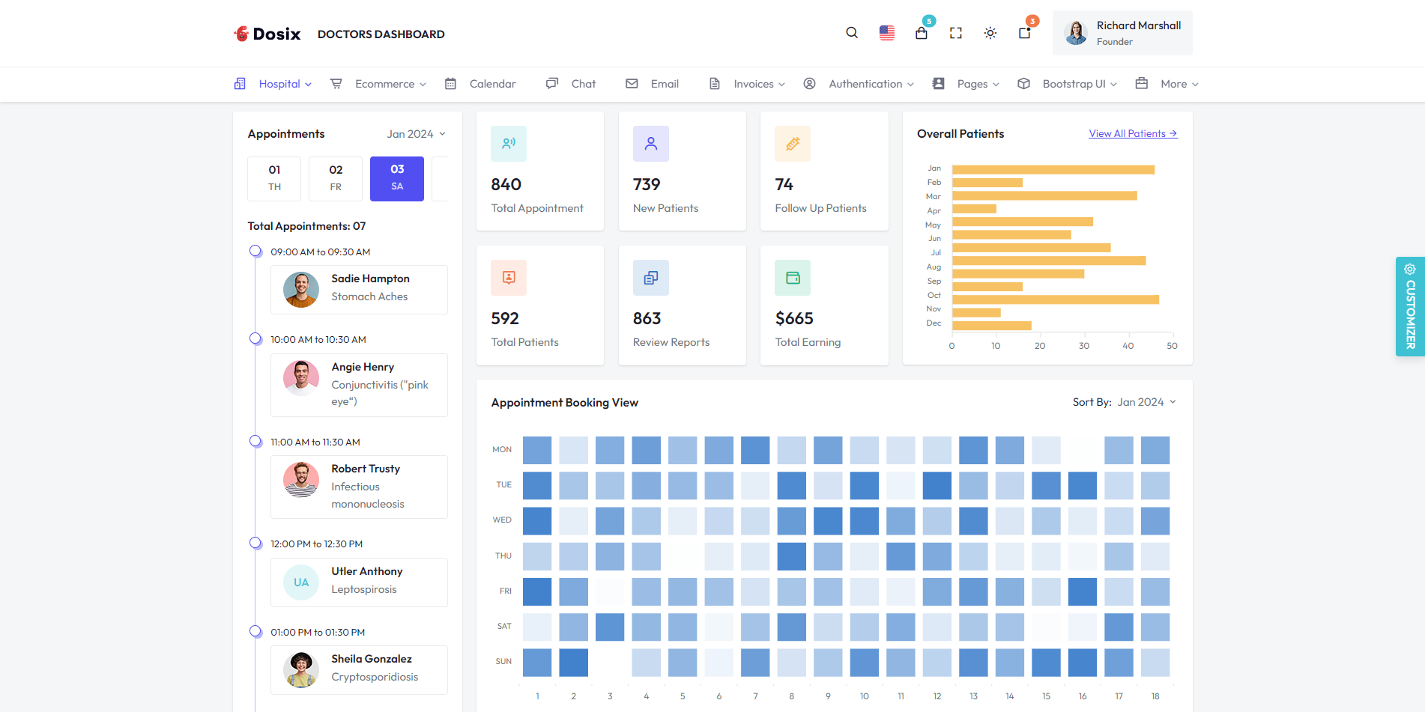
Task: Expand the More menu dropdown
Action: 1195,85
